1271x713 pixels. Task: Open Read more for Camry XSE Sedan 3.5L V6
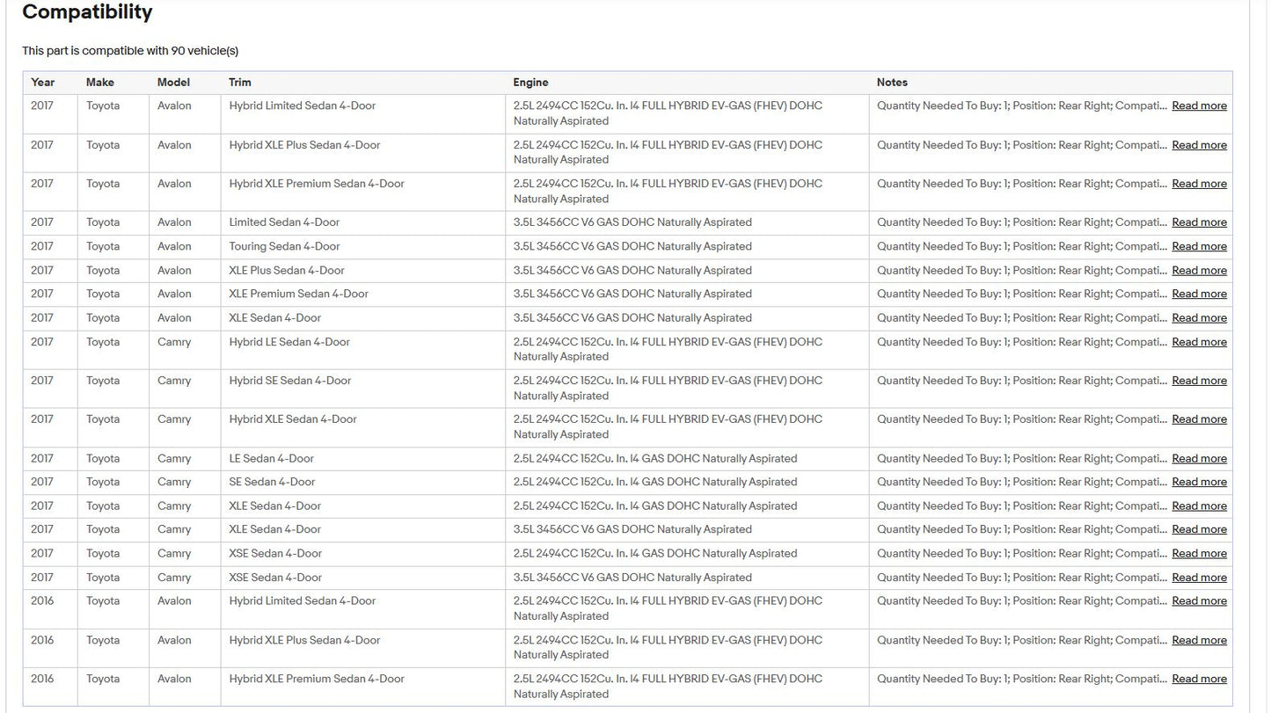point(1199,578)
